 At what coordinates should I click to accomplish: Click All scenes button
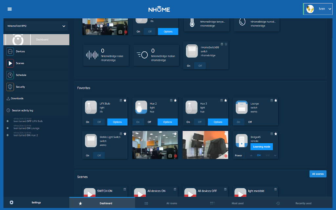318,174
